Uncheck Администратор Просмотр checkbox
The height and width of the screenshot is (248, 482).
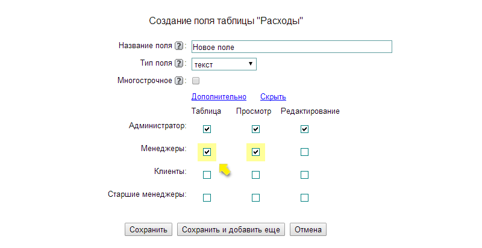(x=255, y=129)
